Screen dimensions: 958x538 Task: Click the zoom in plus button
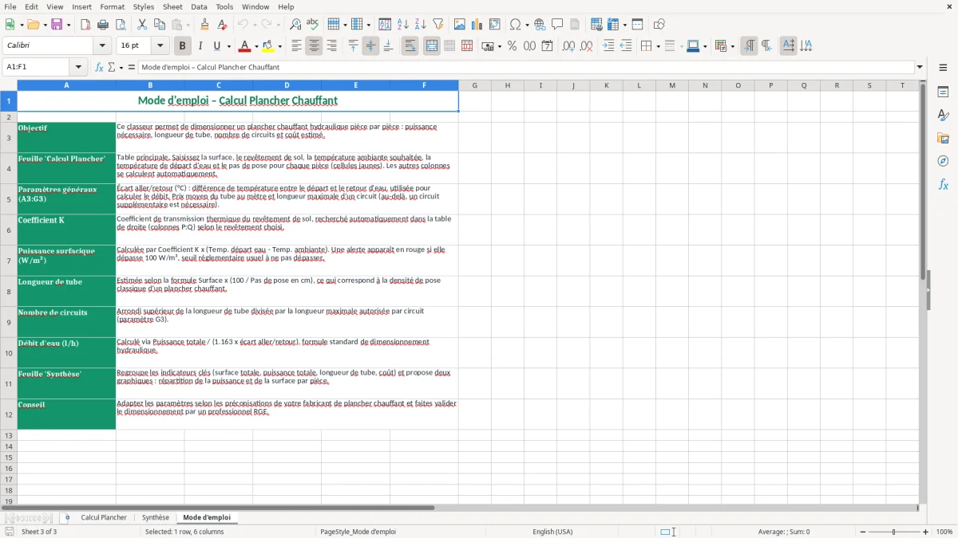point(926,532)
